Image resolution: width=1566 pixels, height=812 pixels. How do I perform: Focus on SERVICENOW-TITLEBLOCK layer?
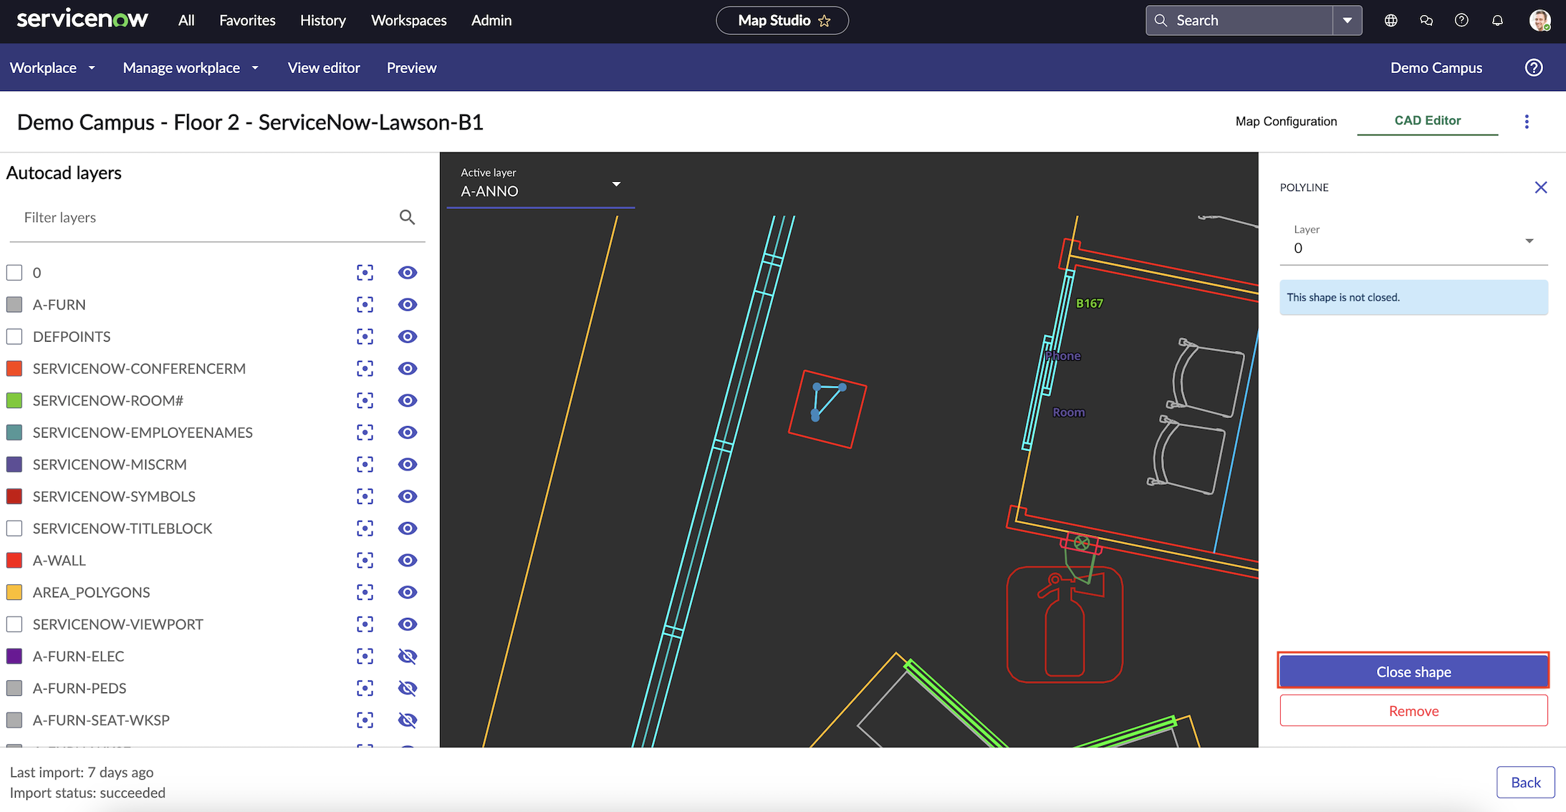(x=365, y=528)
